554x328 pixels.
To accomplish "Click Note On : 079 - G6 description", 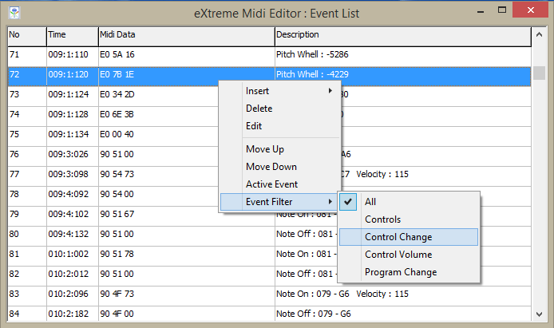I will (313, 294).
